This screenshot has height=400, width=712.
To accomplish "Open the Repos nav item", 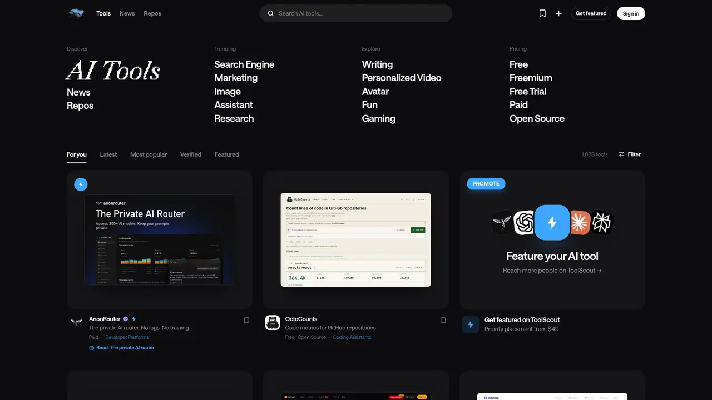I will (152, 13).
